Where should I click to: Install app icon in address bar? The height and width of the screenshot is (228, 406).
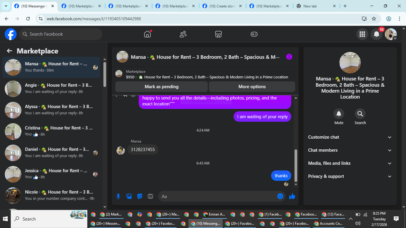(x=364, y=19)
